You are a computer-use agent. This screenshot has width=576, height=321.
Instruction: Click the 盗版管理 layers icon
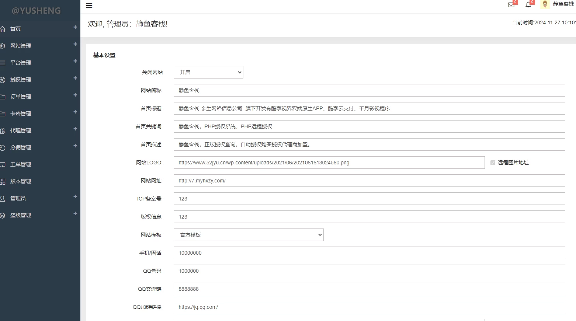click(x=3, y=216)
